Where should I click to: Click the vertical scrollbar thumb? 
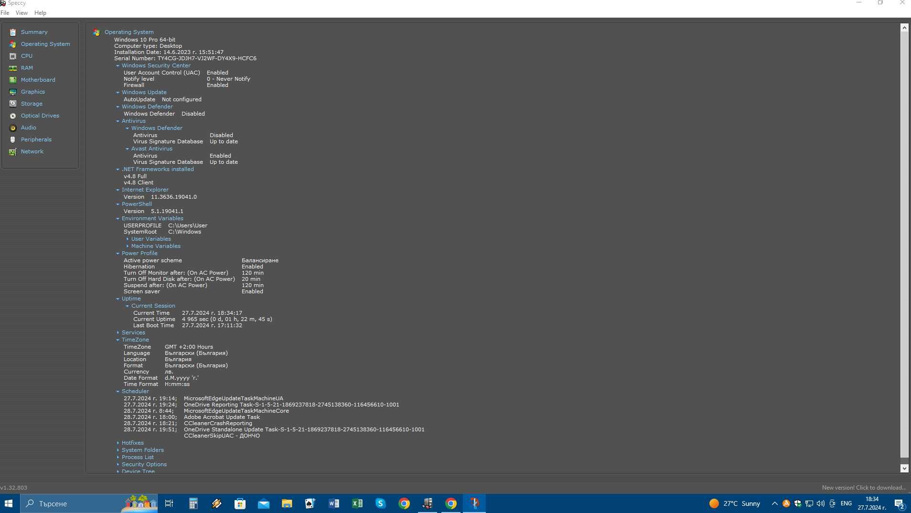[x=904, y=245]
